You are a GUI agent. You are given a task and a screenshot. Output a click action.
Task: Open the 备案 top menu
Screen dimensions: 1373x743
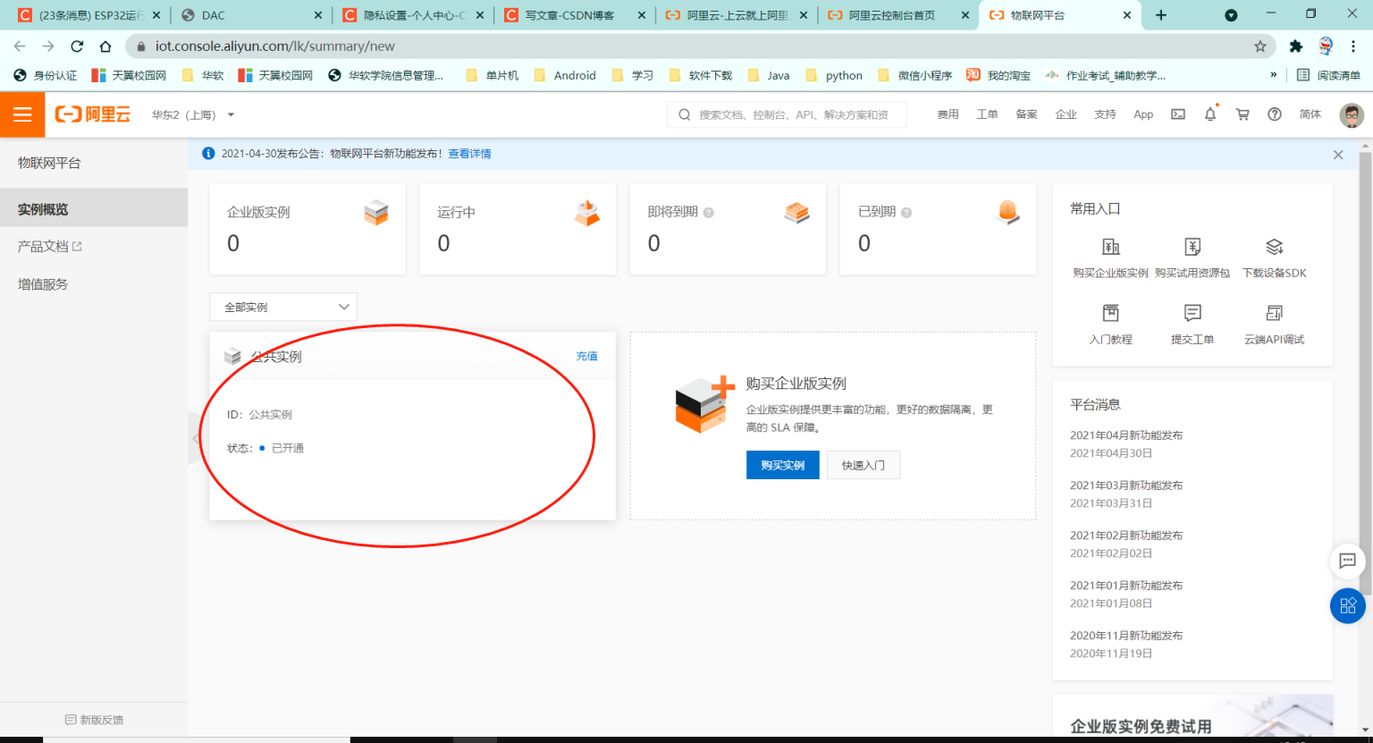(1026, 114)
